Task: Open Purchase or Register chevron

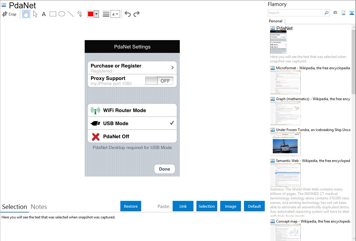Action: tap(172, 68)
